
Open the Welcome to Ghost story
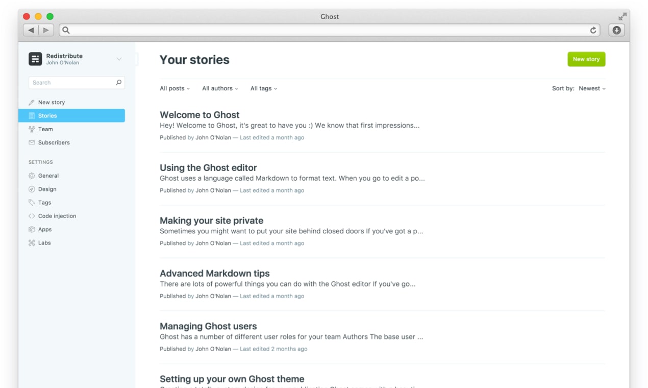200,115
